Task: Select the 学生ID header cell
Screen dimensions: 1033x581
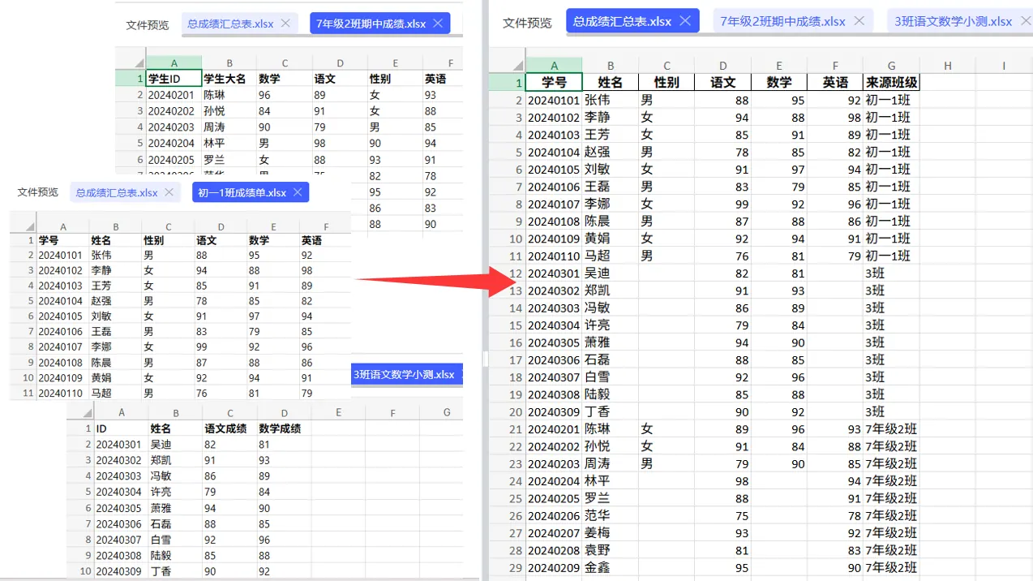Action: [174, 79]
